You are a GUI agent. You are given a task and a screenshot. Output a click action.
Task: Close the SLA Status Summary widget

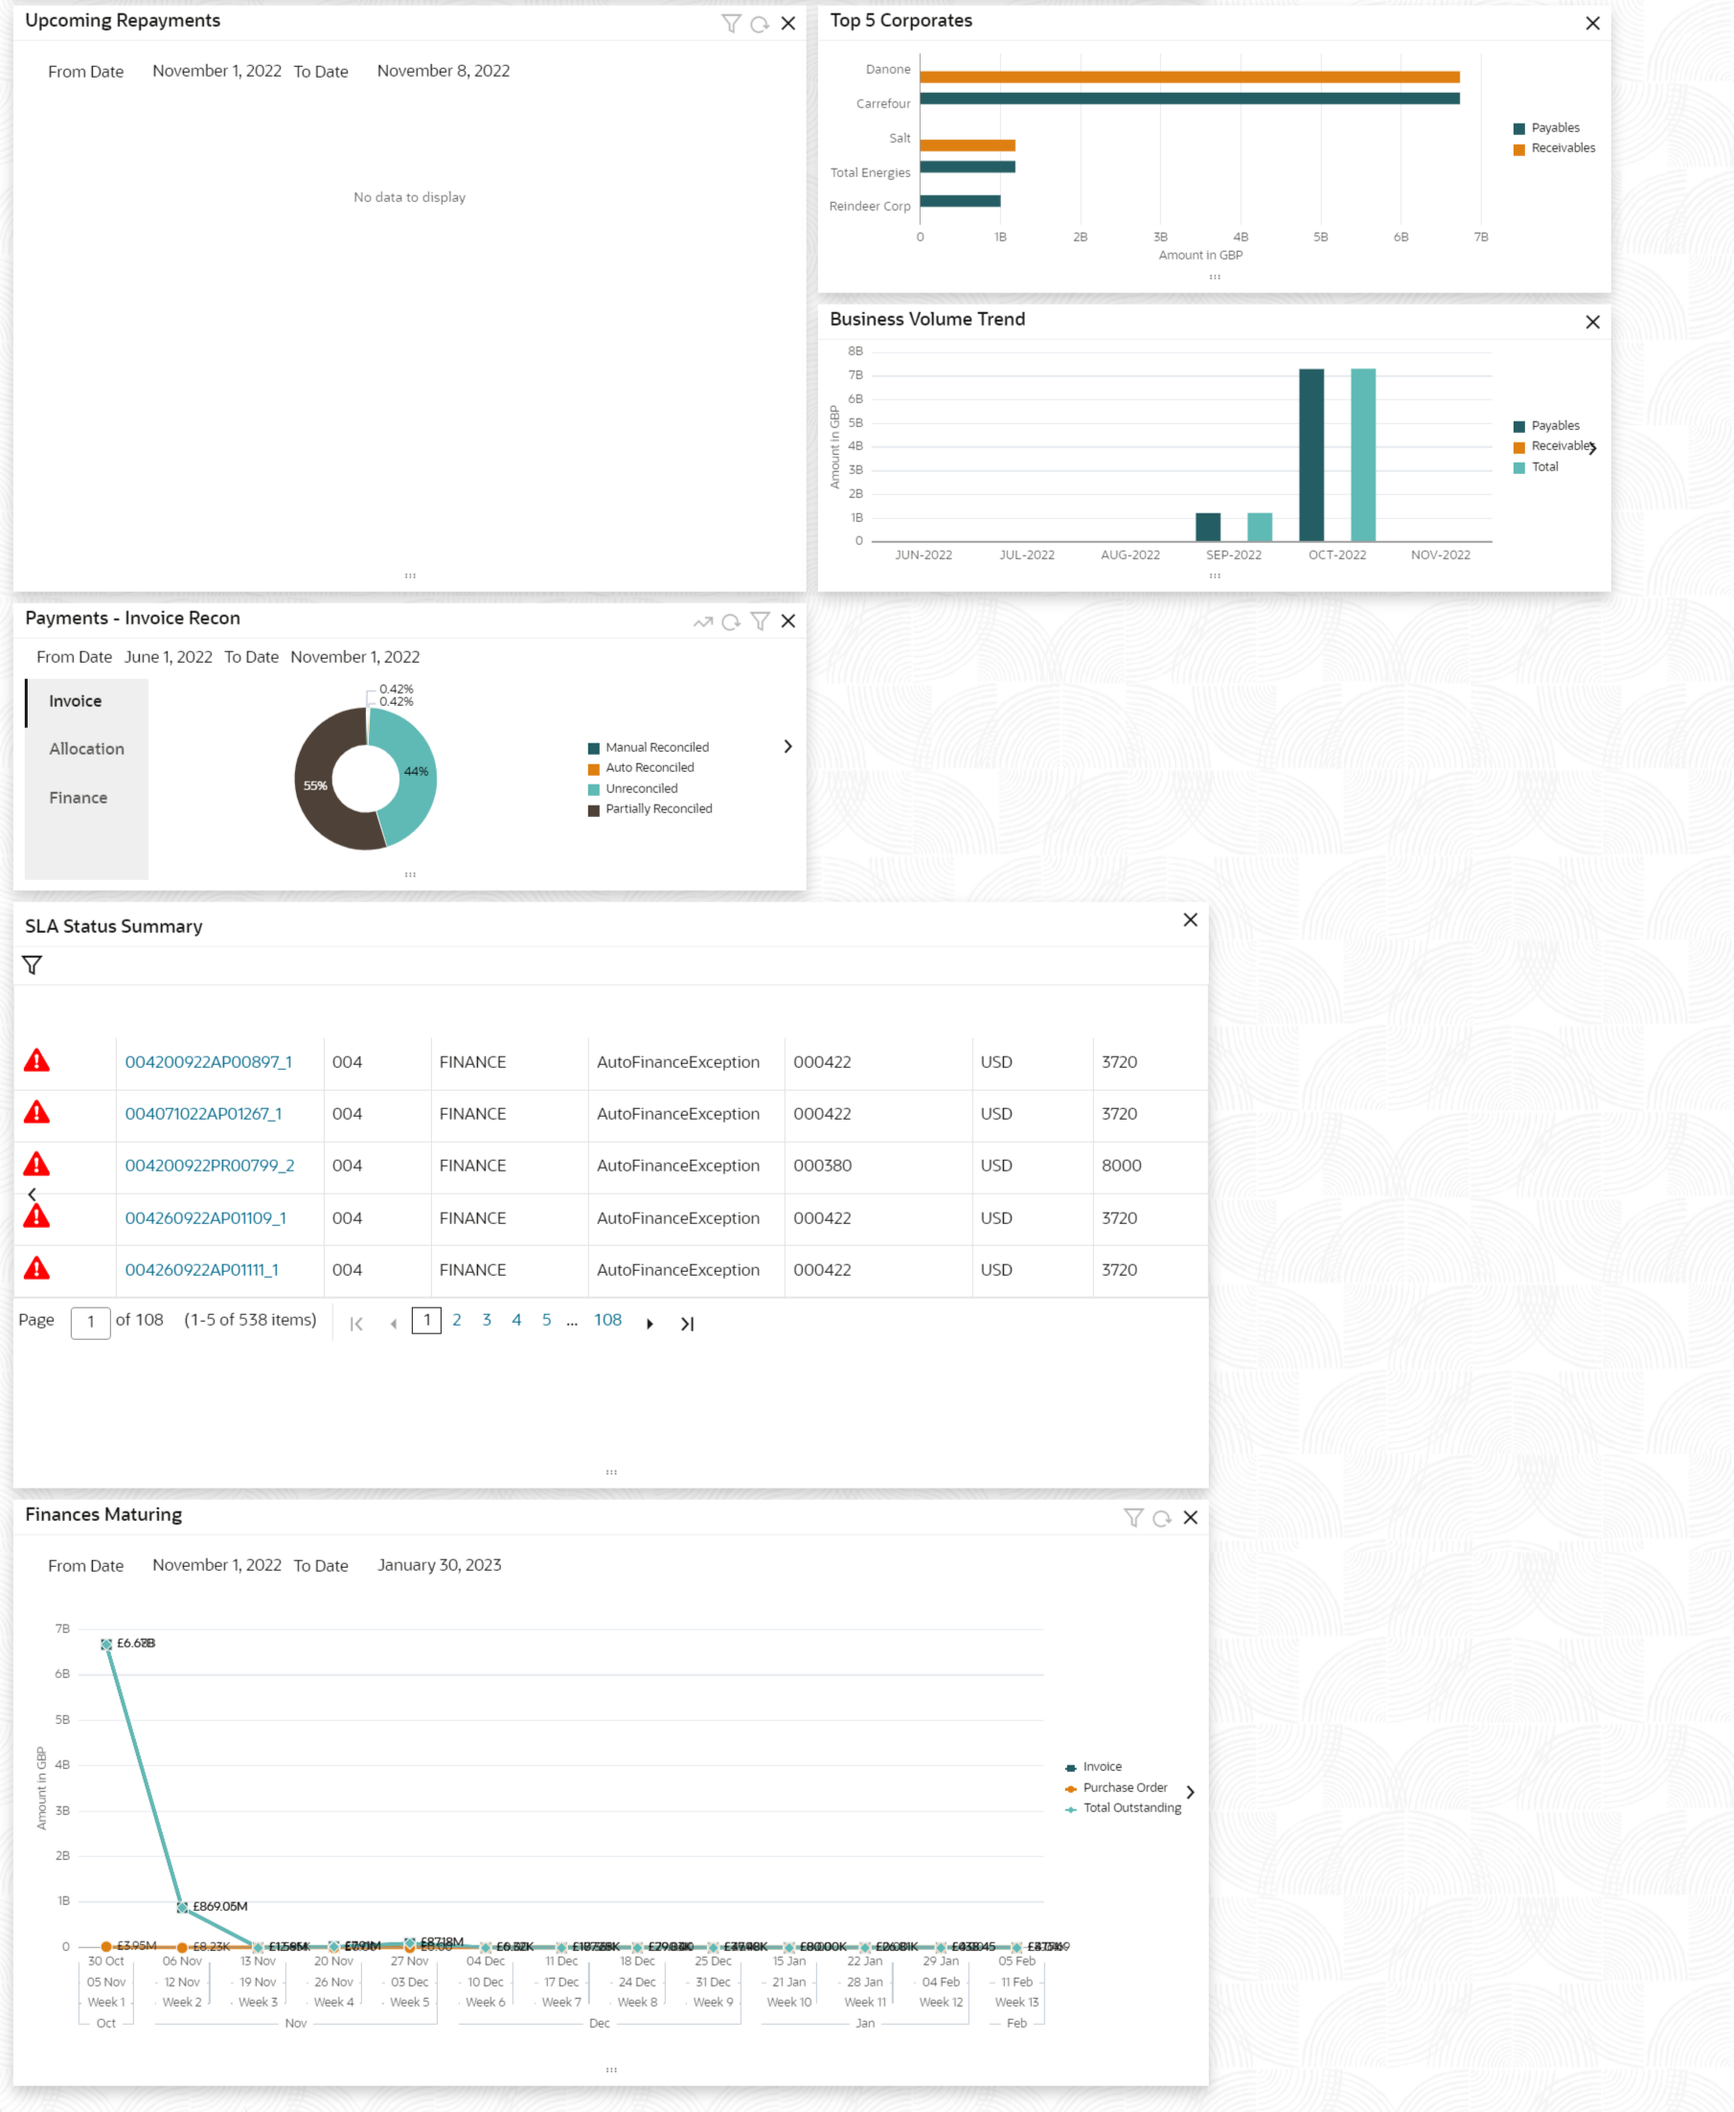pyautogui.click(x=1190, y=920)
